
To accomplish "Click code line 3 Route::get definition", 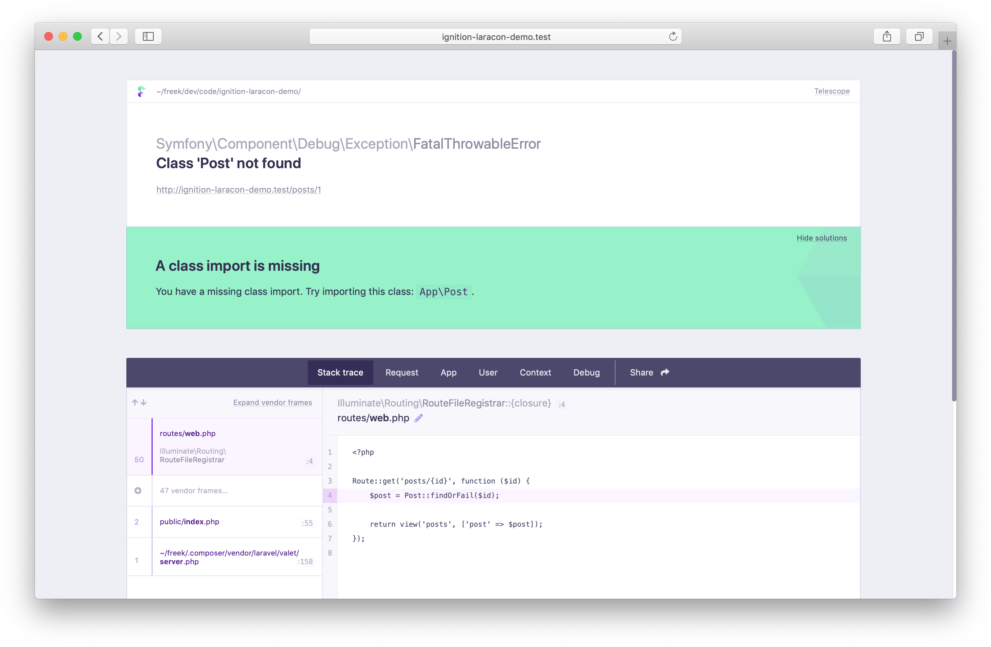I will point(441,481).
